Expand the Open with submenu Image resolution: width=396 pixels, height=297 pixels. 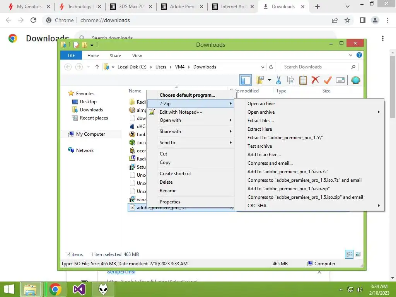(x=190, y=120)
